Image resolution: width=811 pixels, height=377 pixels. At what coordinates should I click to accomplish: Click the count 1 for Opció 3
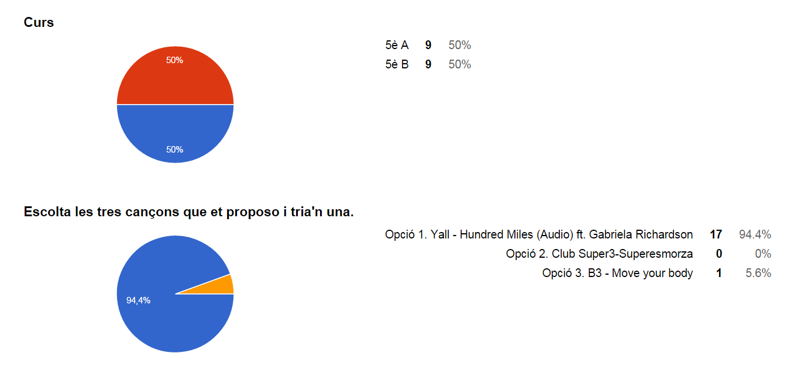(719, 273)
